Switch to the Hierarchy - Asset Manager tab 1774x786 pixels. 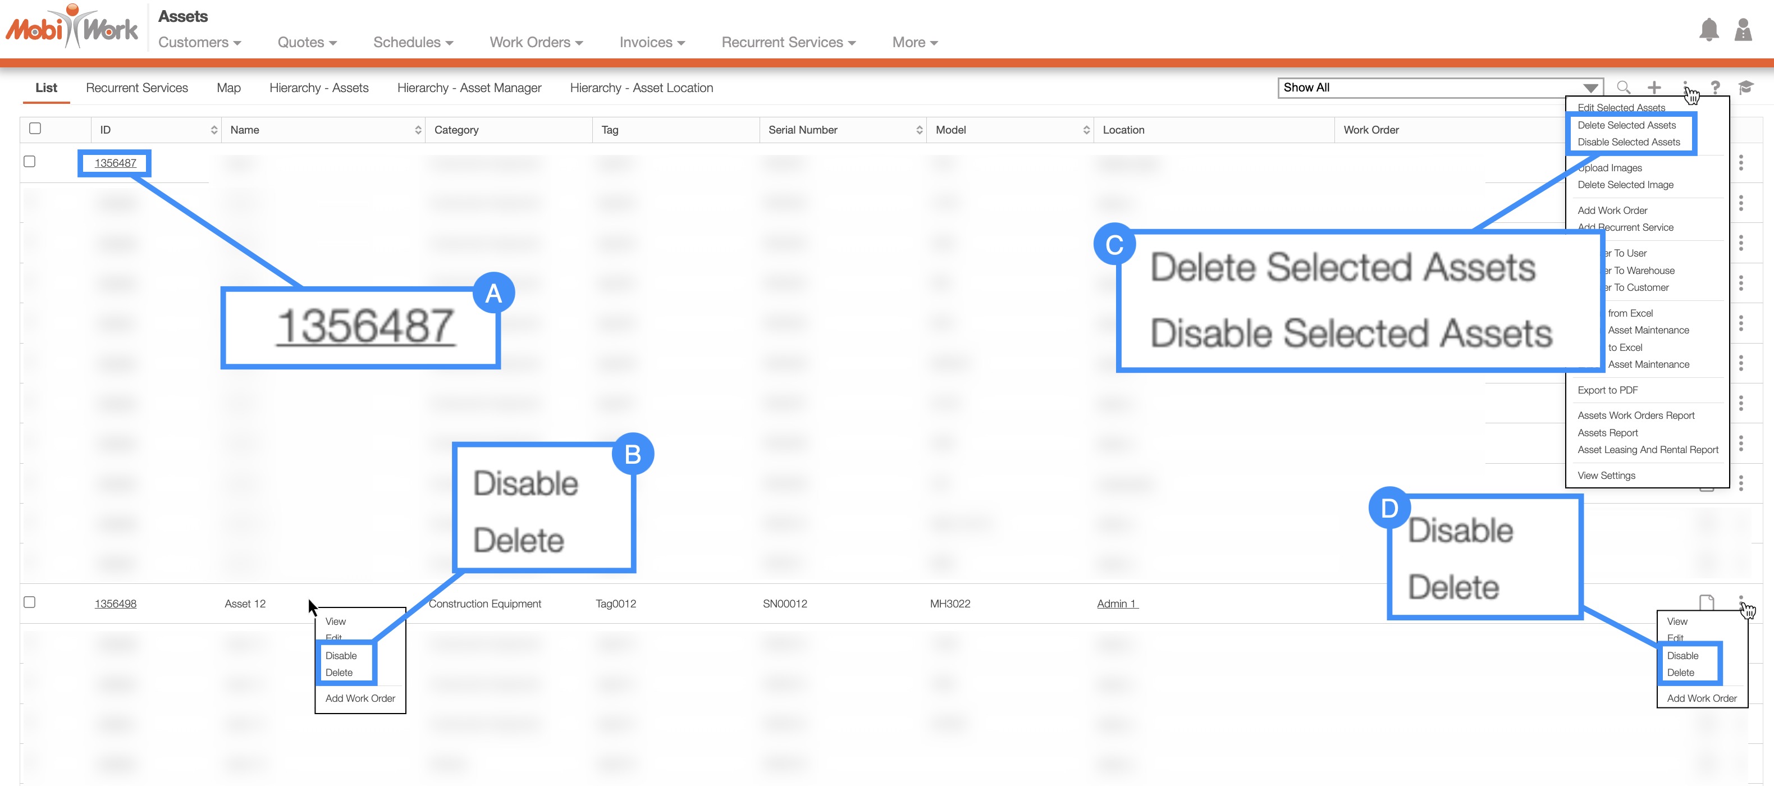tap(469, 88)
